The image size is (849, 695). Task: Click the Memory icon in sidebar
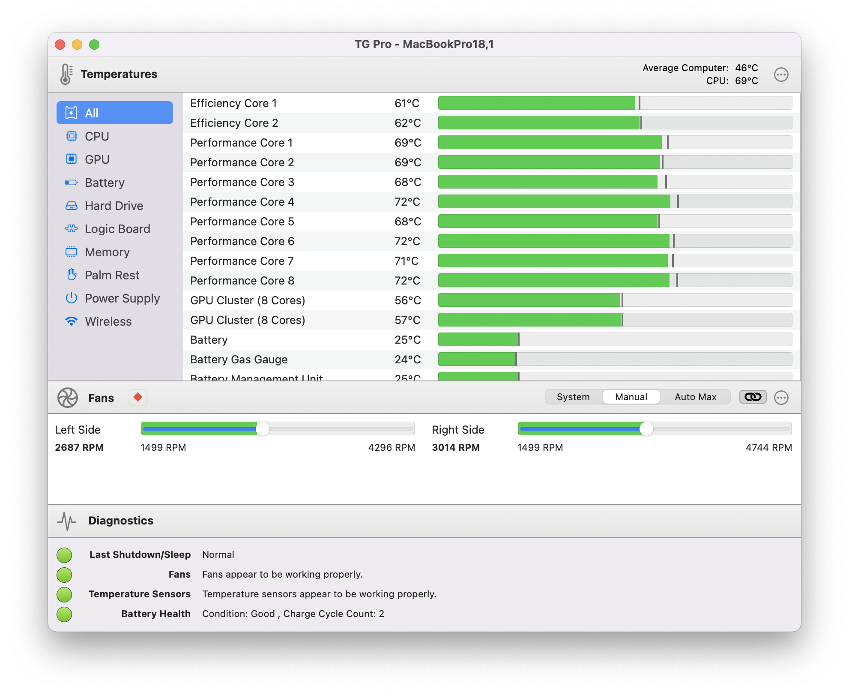click(72, 252)
